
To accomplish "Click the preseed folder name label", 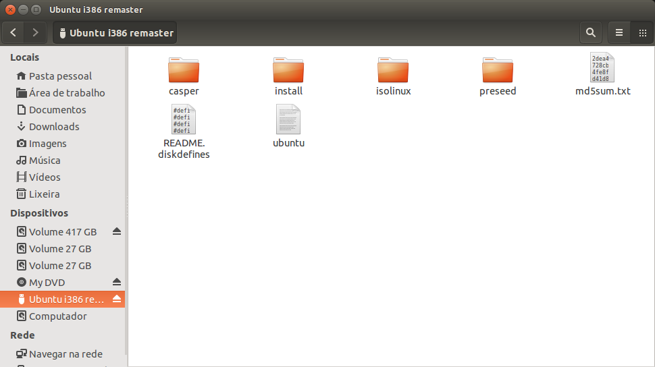I will [498, 91].
